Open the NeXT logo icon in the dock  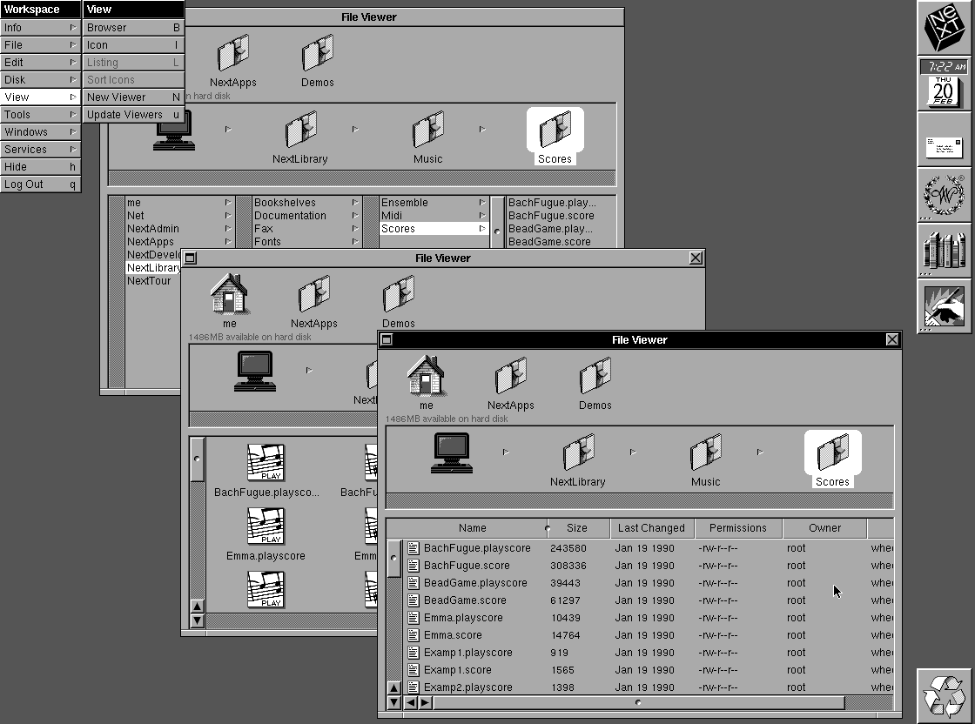click(x=944, y=28)
